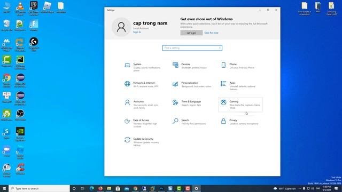The height and width of the screenshot is (192, 342).
Task: Open the Gaming settings category
Action: (240, 105)
